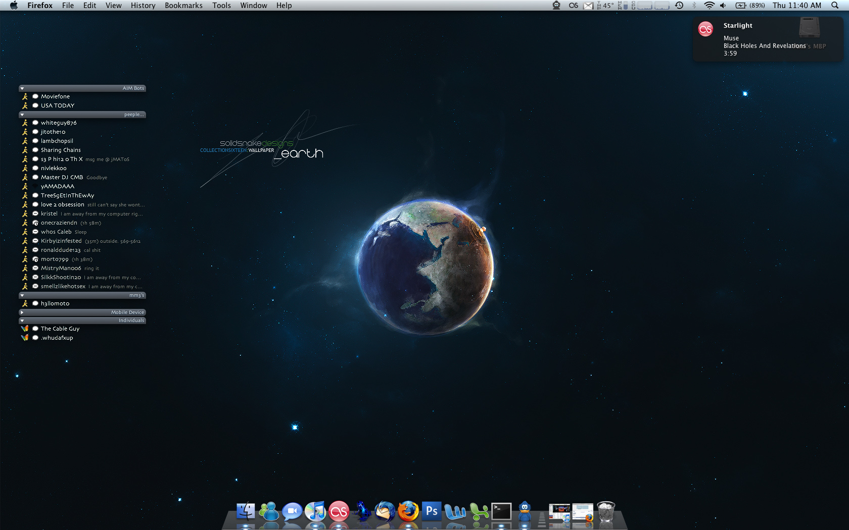Open the File menu

(68, 5)
